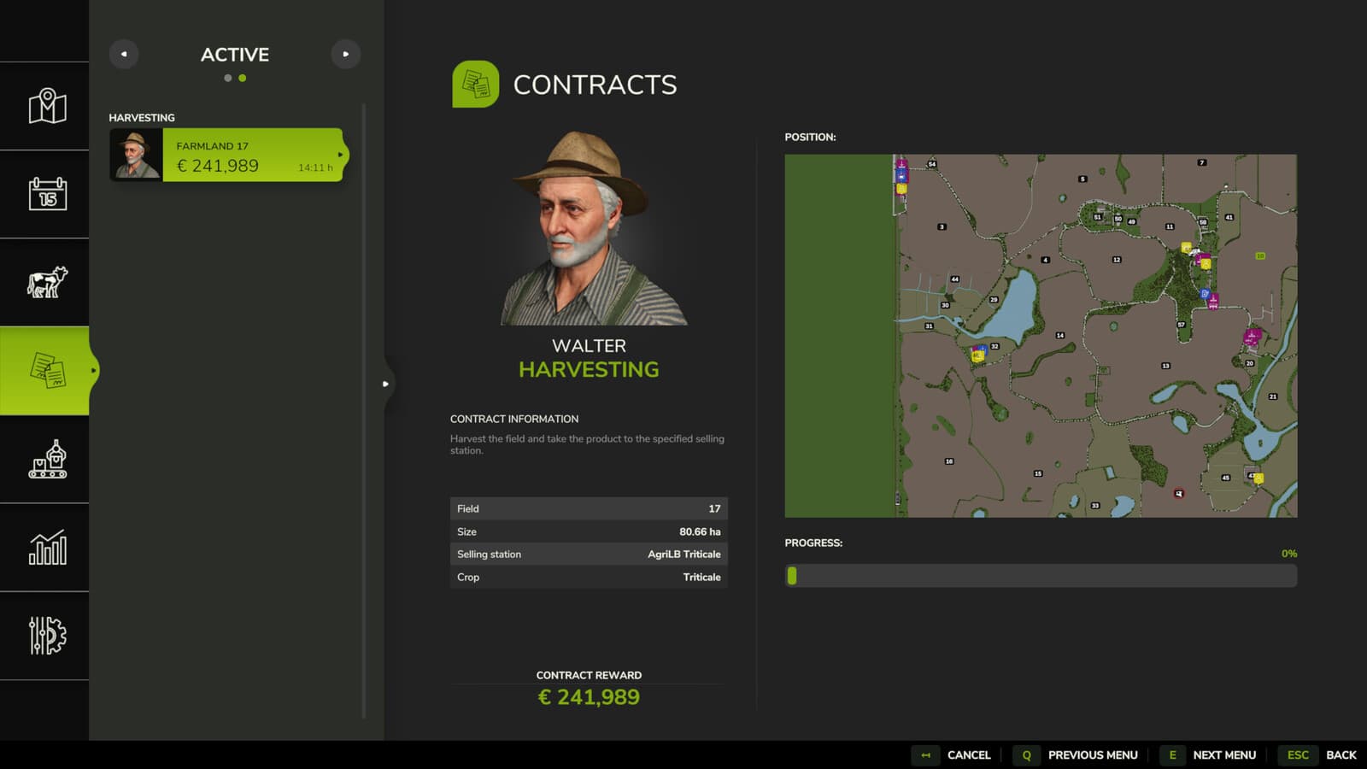The height and width of the screenshot is (769, 1367).
Task: Click the Selling station AgriLB Triticale row
Action: [589, 554]
